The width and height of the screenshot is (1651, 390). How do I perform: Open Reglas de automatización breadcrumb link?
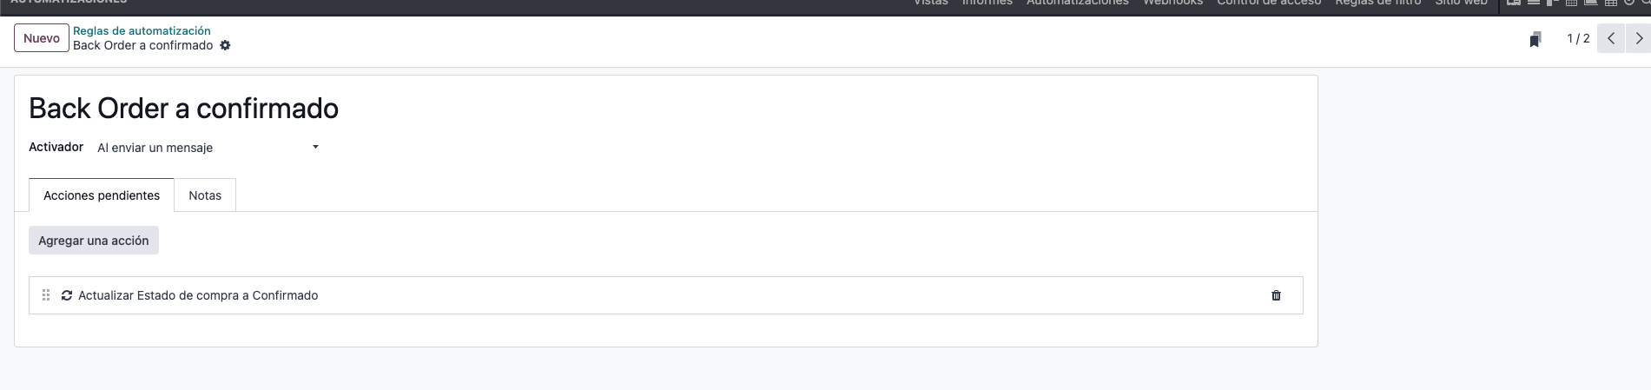(142, 30)
